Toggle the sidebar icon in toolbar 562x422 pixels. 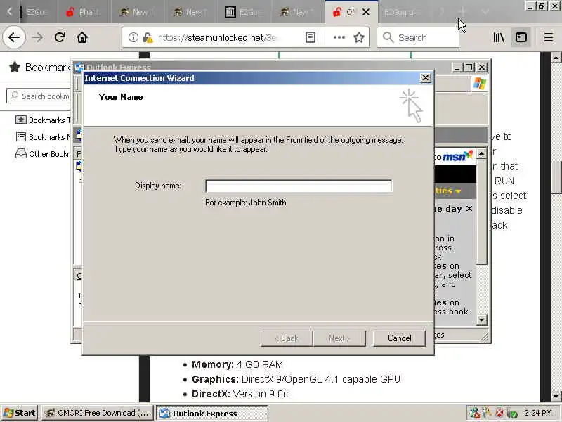click(521, 37)
